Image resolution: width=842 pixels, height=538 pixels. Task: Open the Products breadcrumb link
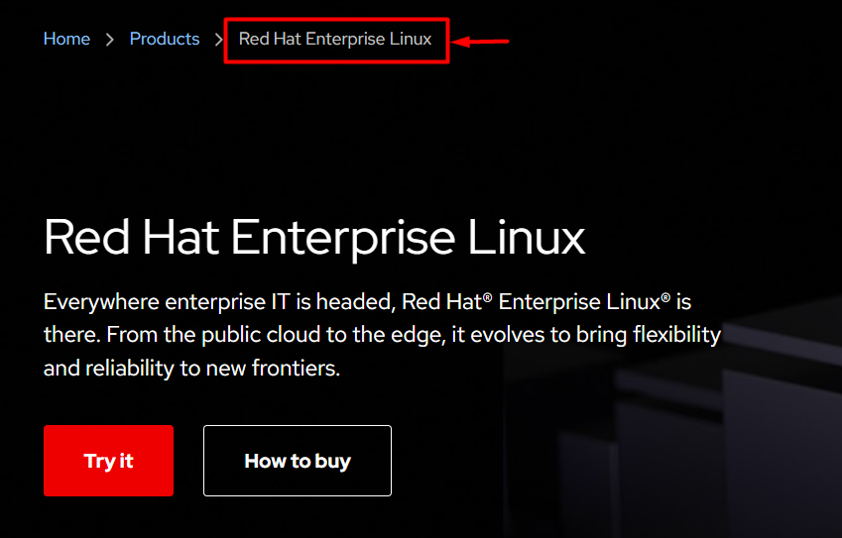(165, 40)
